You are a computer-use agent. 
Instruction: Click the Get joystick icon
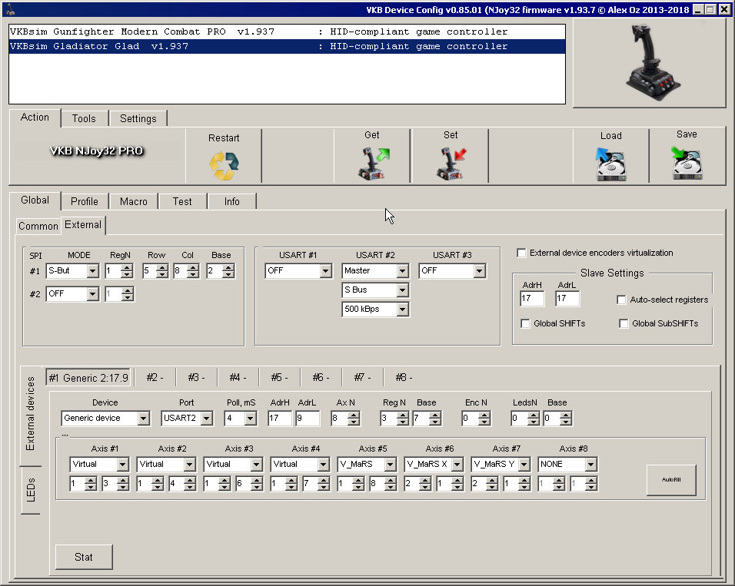[x=372, y=164]
